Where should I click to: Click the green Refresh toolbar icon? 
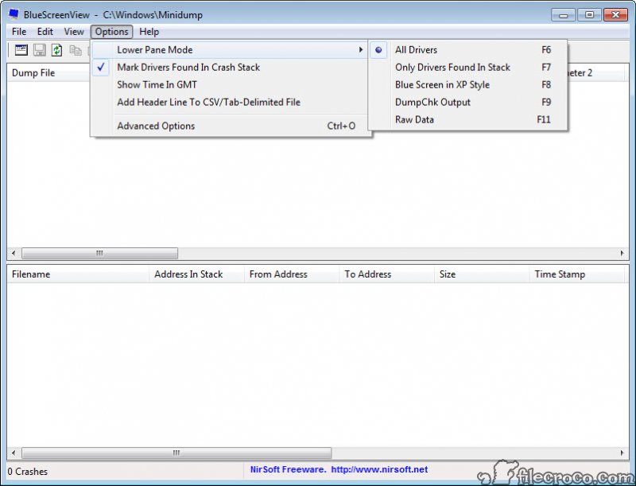pos(56,50)
